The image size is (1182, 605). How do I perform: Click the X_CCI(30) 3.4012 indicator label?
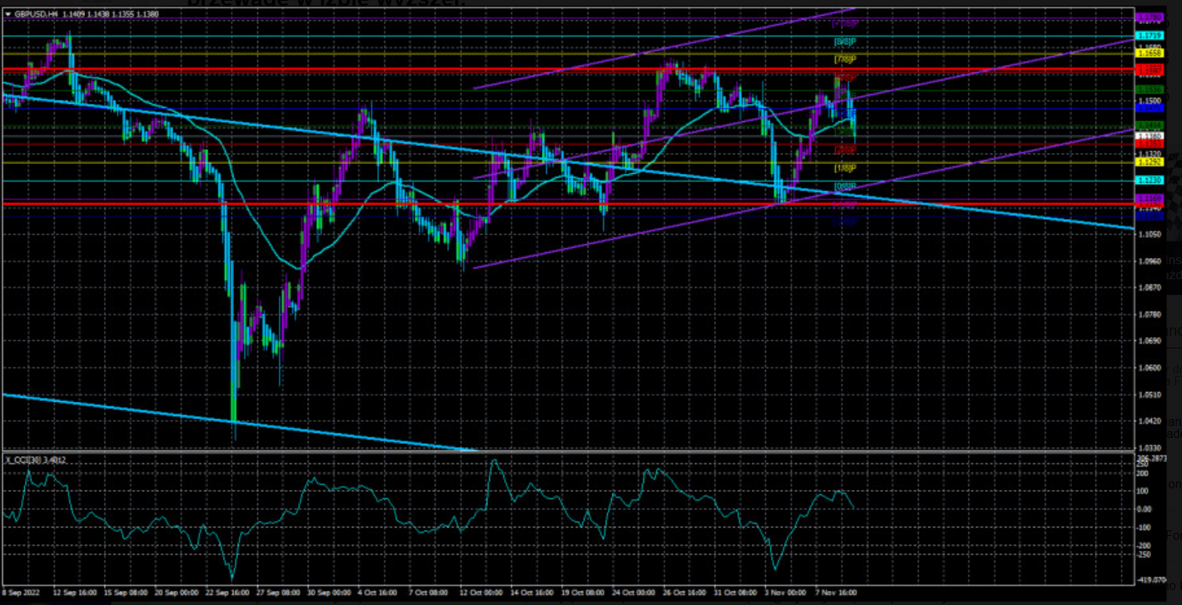click(35, 460)
